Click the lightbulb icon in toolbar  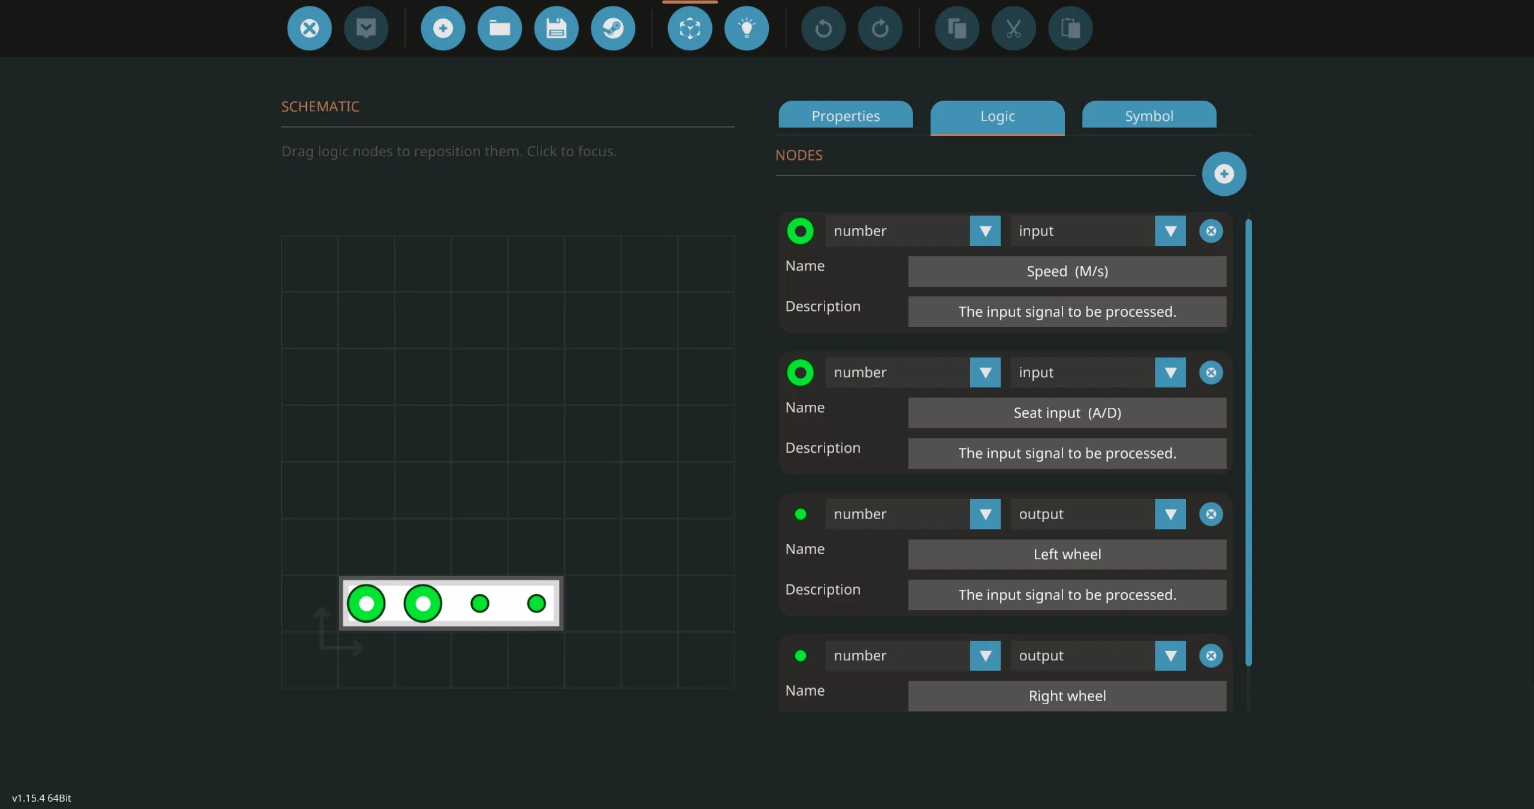point(746,28)
